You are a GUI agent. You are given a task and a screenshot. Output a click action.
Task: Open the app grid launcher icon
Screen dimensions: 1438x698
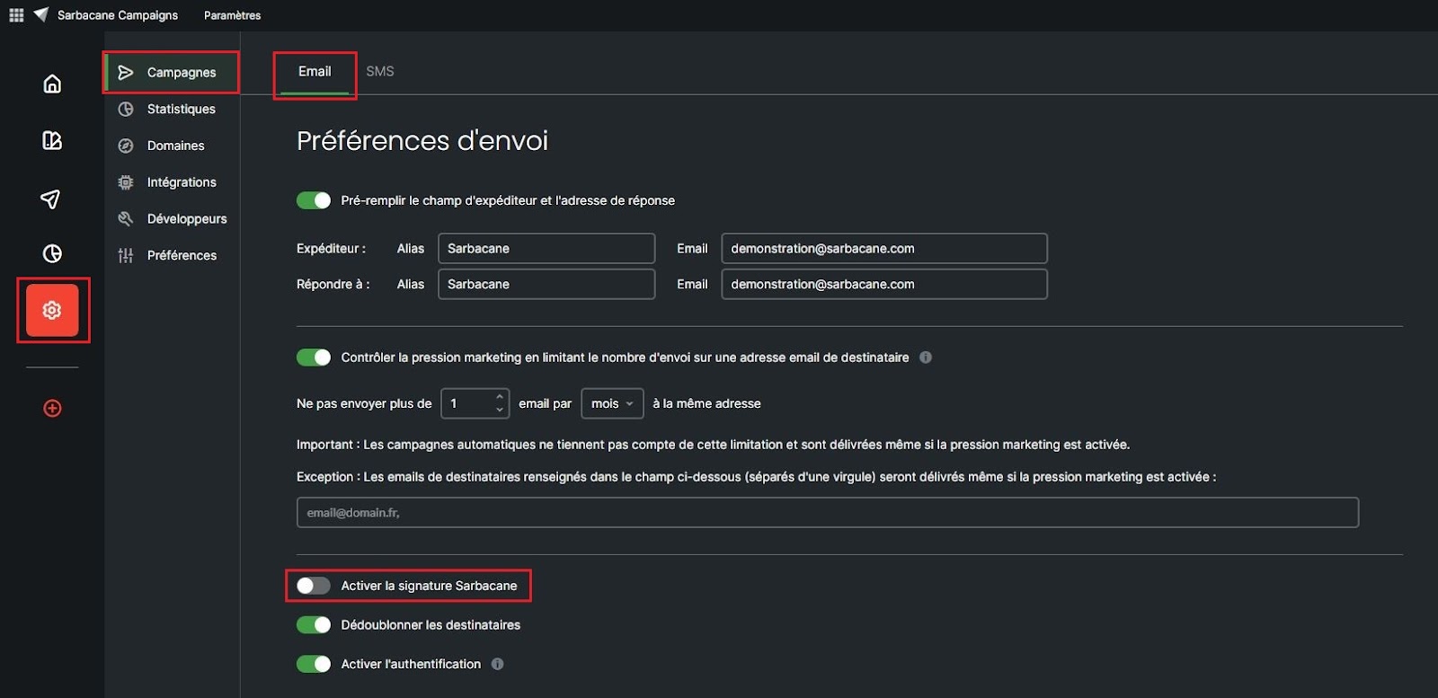[16, 15]
